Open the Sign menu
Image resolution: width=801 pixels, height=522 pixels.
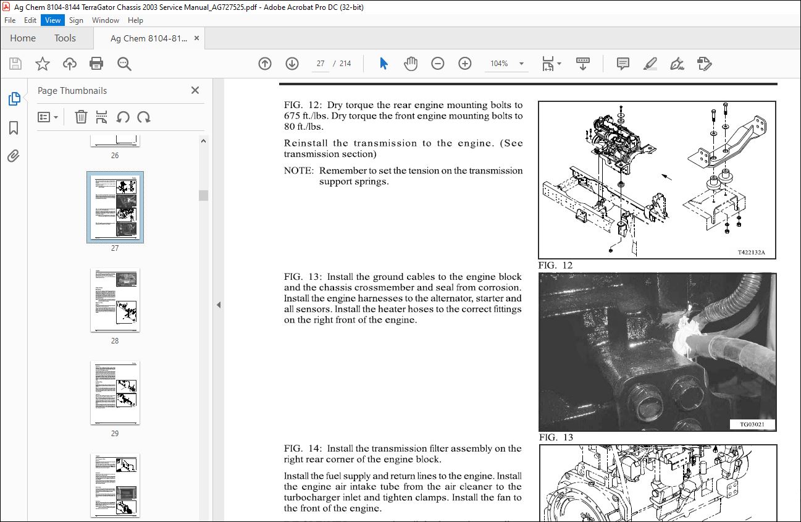(x=76, y=20)
